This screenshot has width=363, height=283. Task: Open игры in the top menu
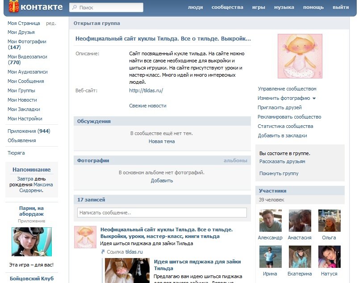pyautogui.click(x=259, y=7)
